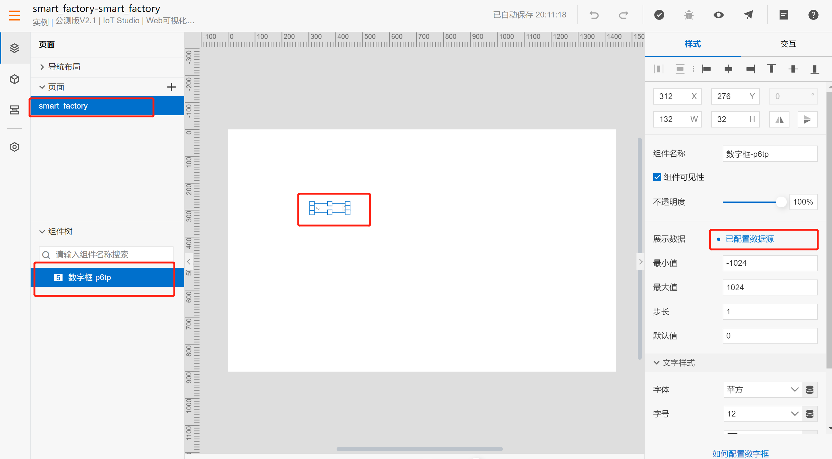This screenshot has height=459, width=832.
Task: Search components in the 组件树 search box
Action: coord(106,255)
